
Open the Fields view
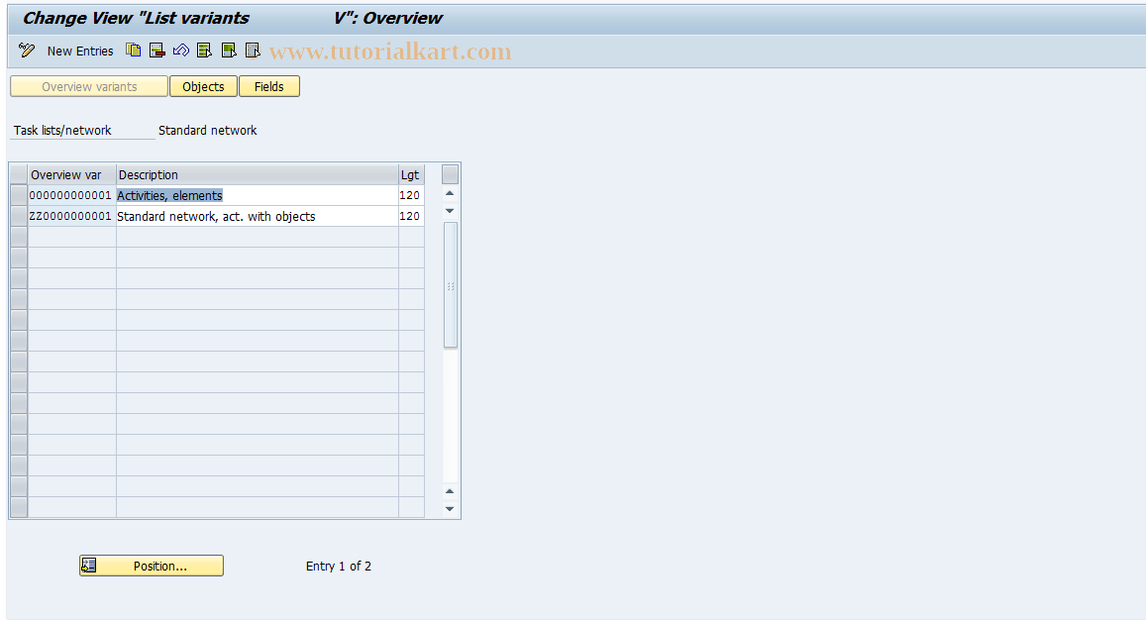(269, 86)
